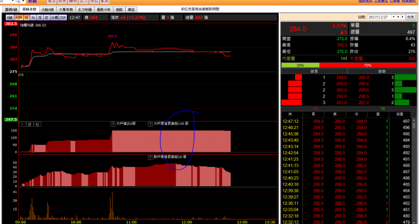Open the 大單券商 tab
Image resolution: width=419 pixels, height=224 pixels.
pyautogui.click(x=66, y=10)
